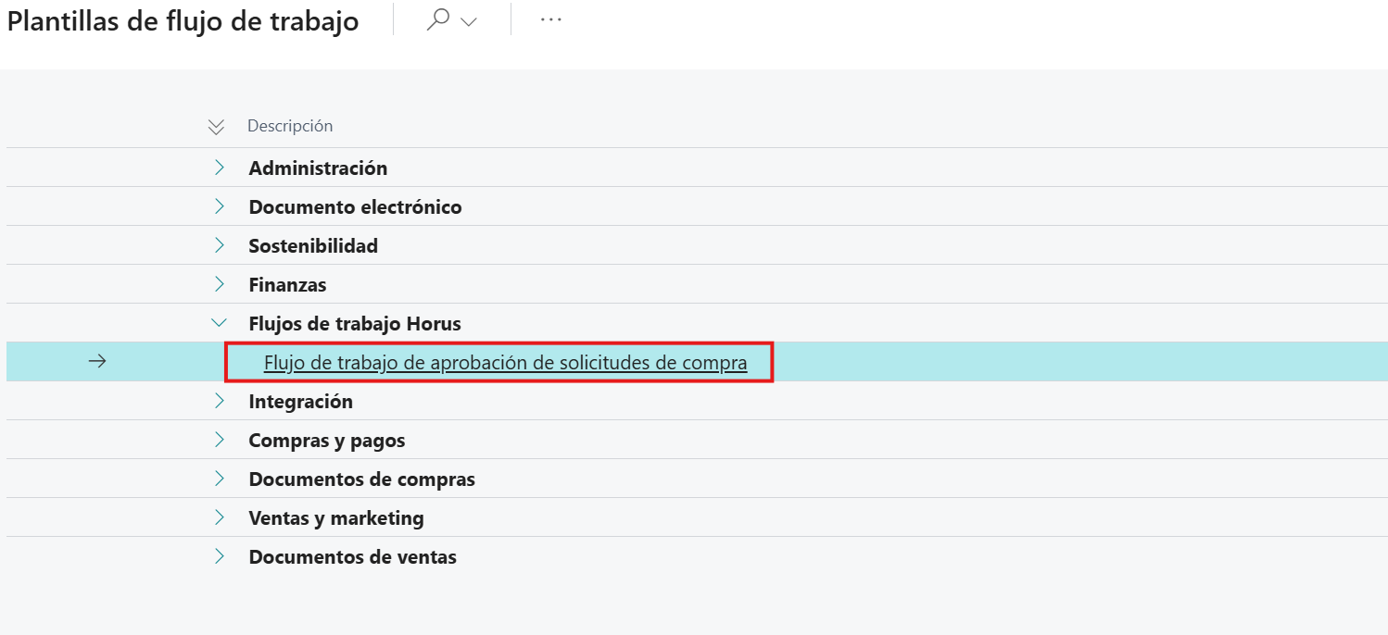Expand the Finanzas group chevron
The width and height of the screenshot is (1388, 635).
click(x=220, y=284)
